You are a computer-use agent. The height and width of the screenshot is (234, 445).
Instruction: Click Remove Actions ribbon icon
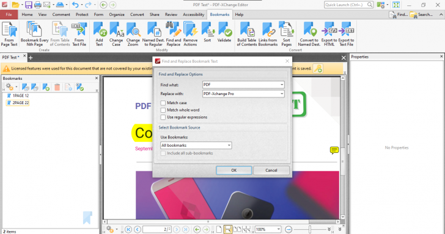coord(190,34)
